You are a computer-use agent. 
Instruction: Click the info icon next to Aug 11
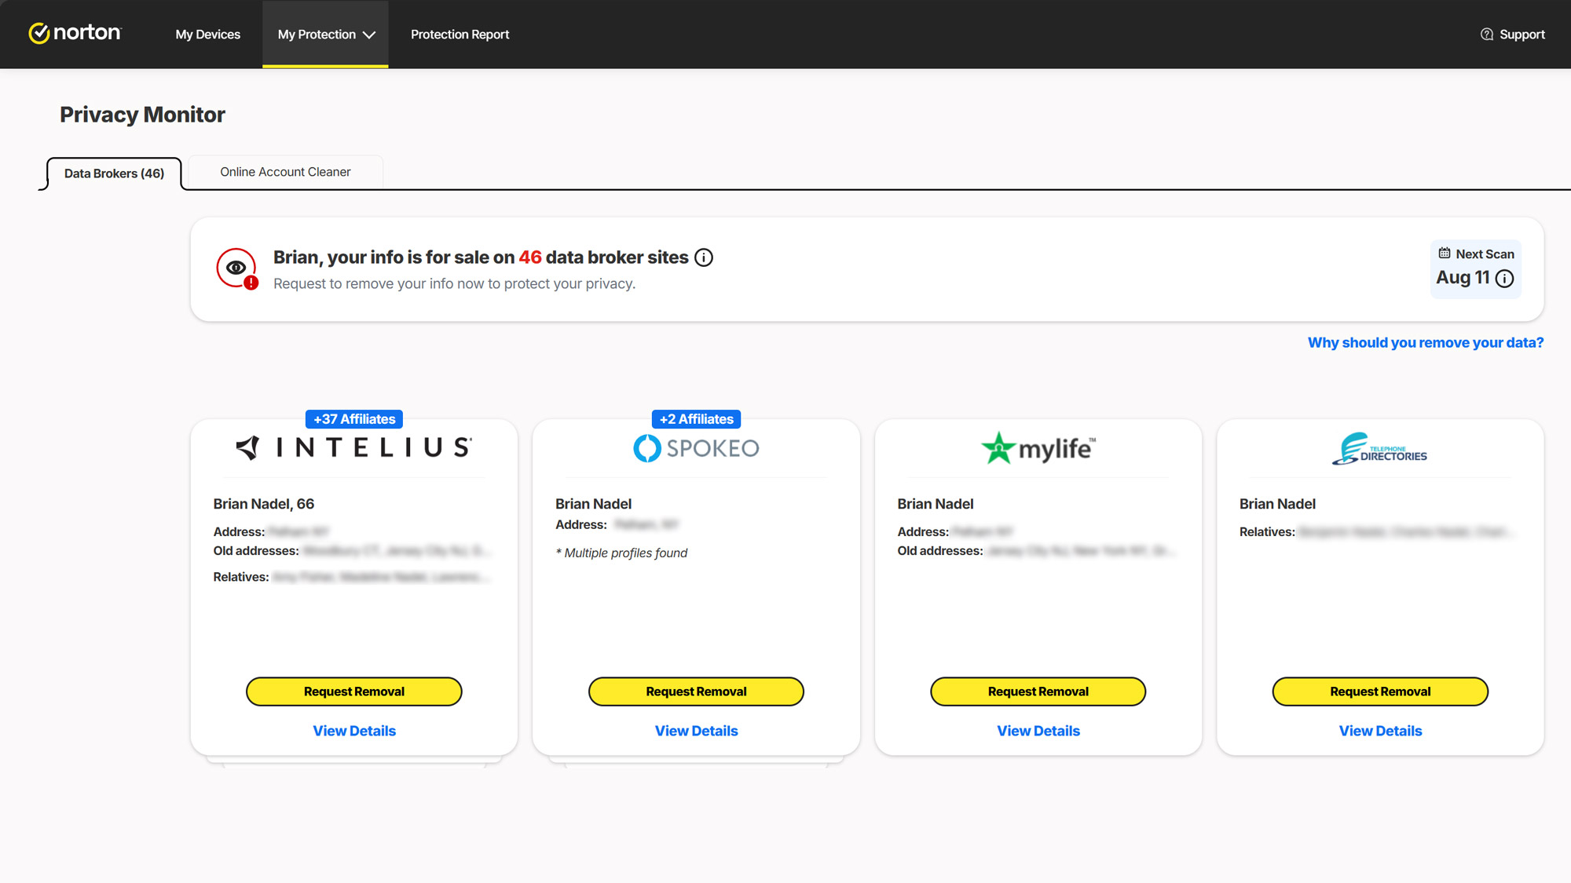(x=1504, y=279)
